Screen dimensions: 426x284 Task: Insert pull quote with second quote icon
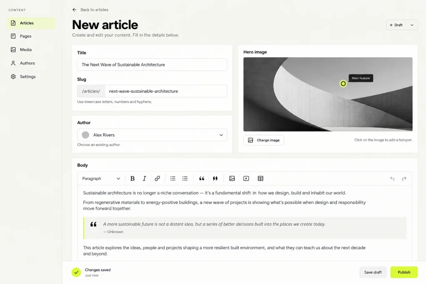coord(215,178)
